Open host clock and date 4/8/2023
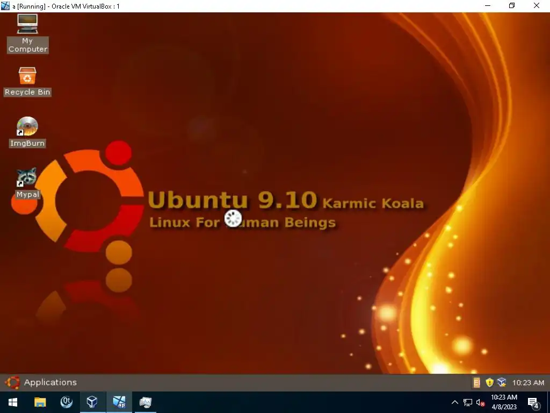 (x=504, y=402)
